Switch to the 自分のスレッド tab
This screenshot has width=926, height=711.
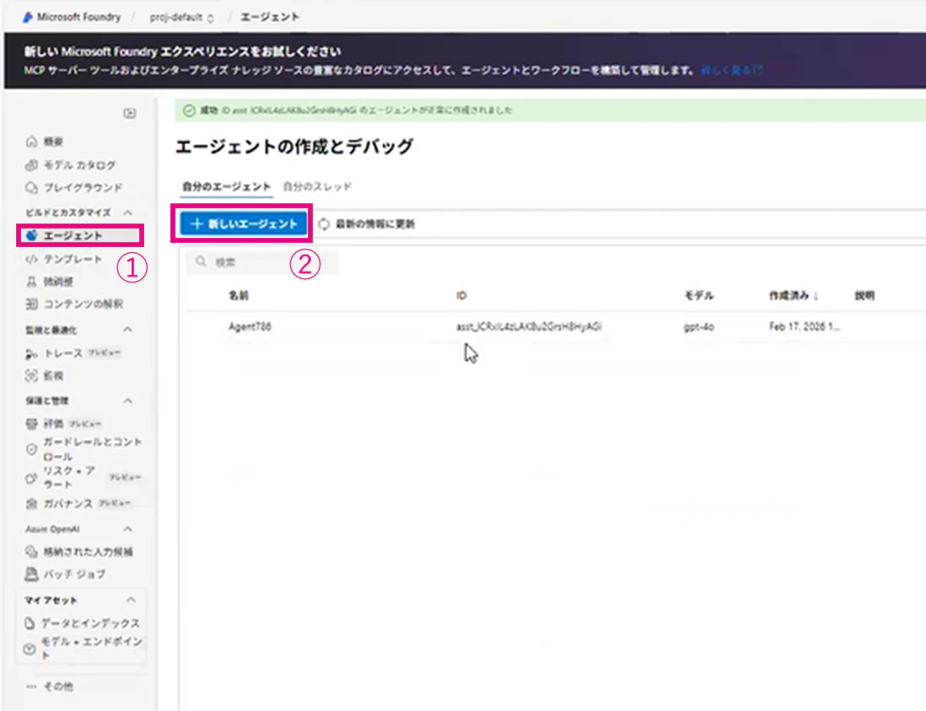tap(317, 186)
